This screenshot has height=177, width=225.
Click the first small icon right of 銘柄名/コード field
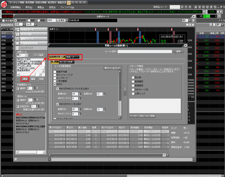pyautogui.click(x=182, y=7)
